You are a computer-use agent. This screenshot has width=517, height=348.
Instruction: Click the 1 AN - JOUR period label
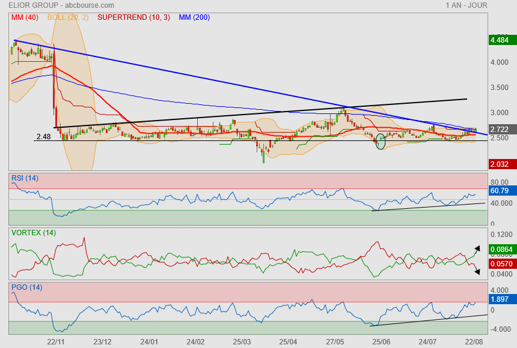click(x=467, y=5)
